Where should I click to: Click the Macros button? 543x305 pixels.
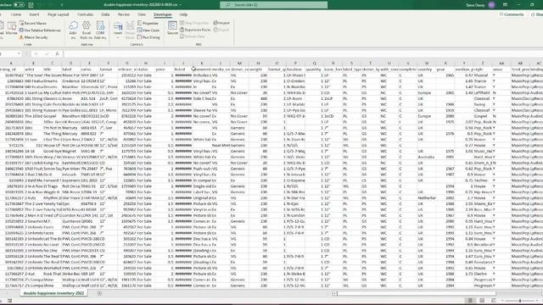pos(11,28)
